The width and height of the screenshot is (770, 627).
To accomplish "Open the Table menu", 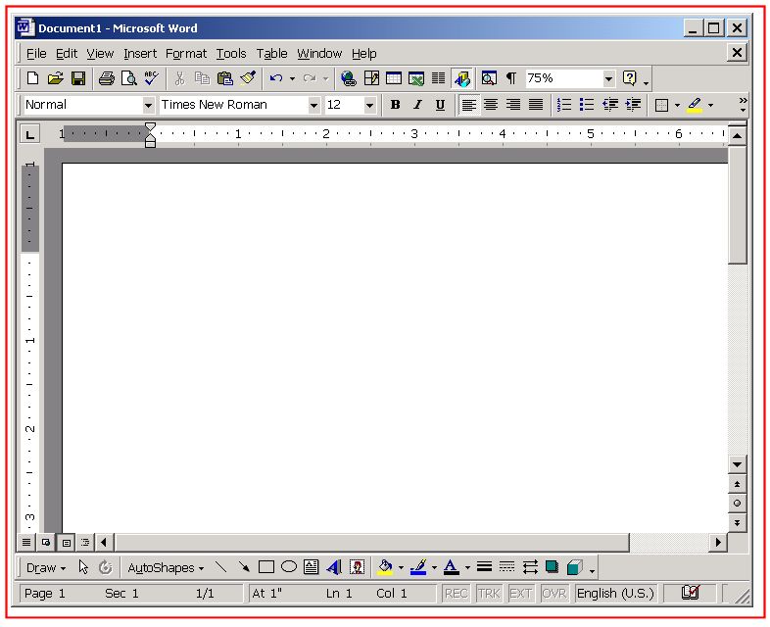I will tap(271, 54).
